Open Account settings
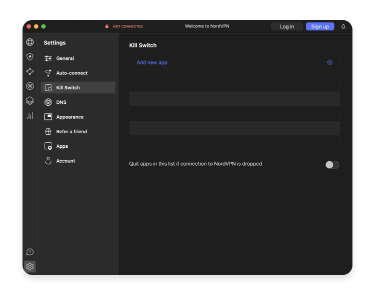The width and height of the screenshot is (375, 295). click(x=78, y=161)
